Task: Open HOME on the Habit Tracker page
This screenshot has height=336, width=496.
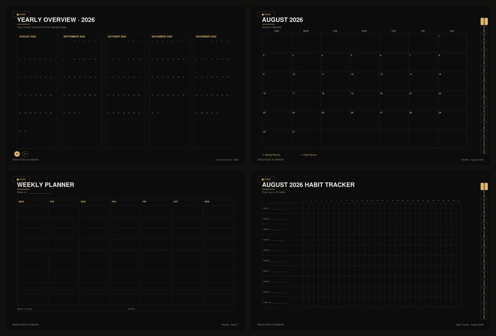Action: pos(266,179)
